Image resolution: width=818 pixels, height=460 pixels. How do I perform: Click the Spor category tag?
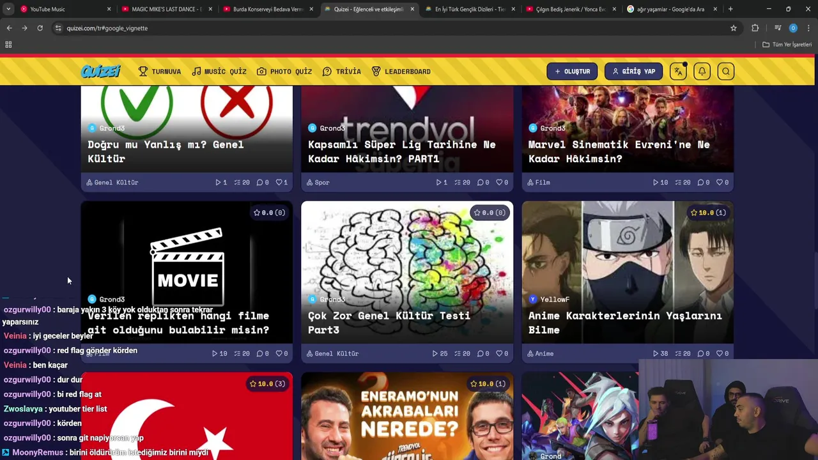(318, 183)
